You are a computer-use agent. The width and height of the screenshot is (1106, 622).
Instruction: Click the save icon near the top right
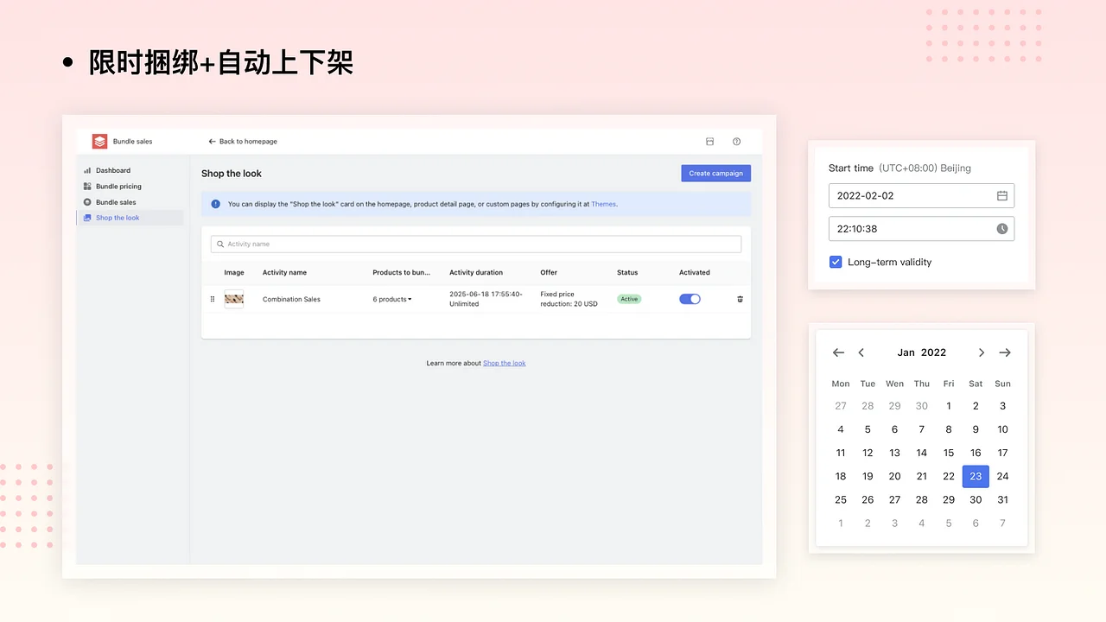(x=709, y=141)
